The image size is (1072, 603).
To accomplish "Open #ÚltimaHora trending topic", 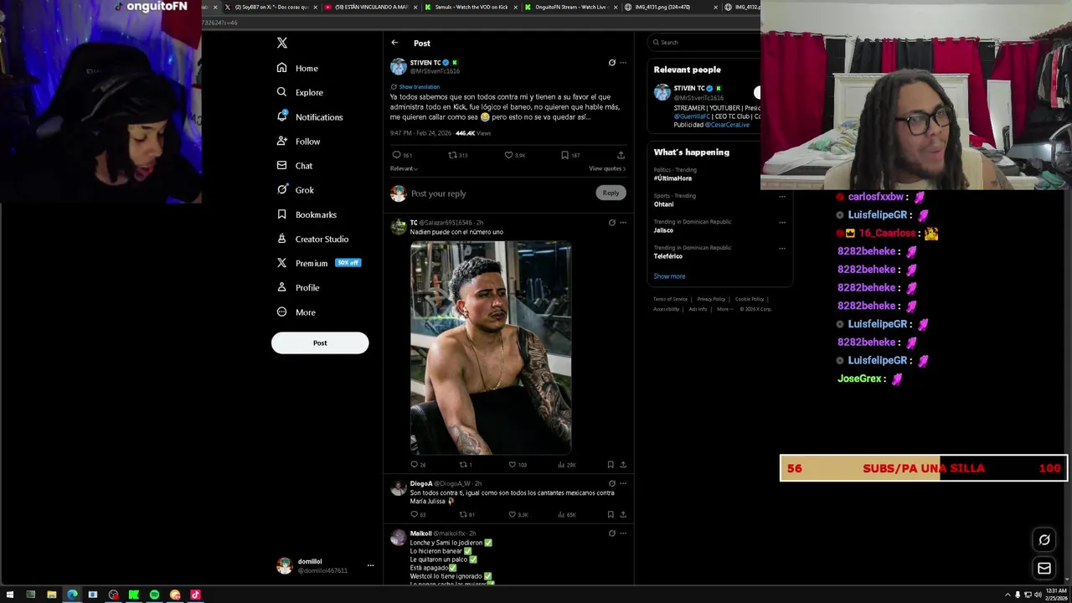I will point(673,178).
